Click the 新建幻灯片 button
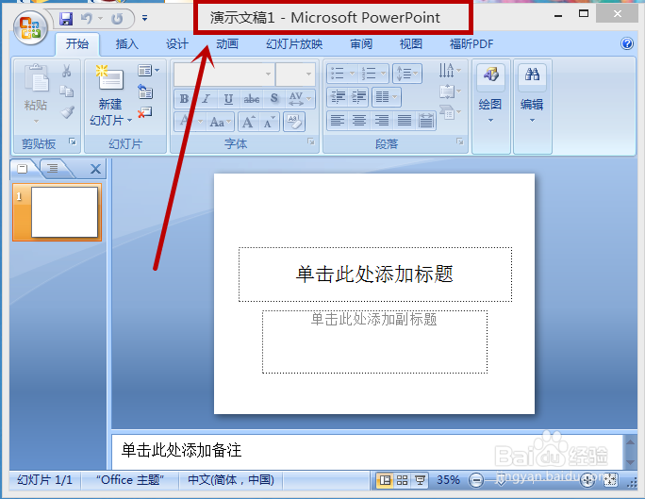 [x=110, y=94]
